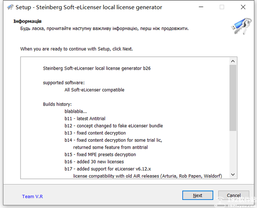Click the 'b15 - fixed MPE presets' line
The image size is (257, 208).
[x=100, y=155]
